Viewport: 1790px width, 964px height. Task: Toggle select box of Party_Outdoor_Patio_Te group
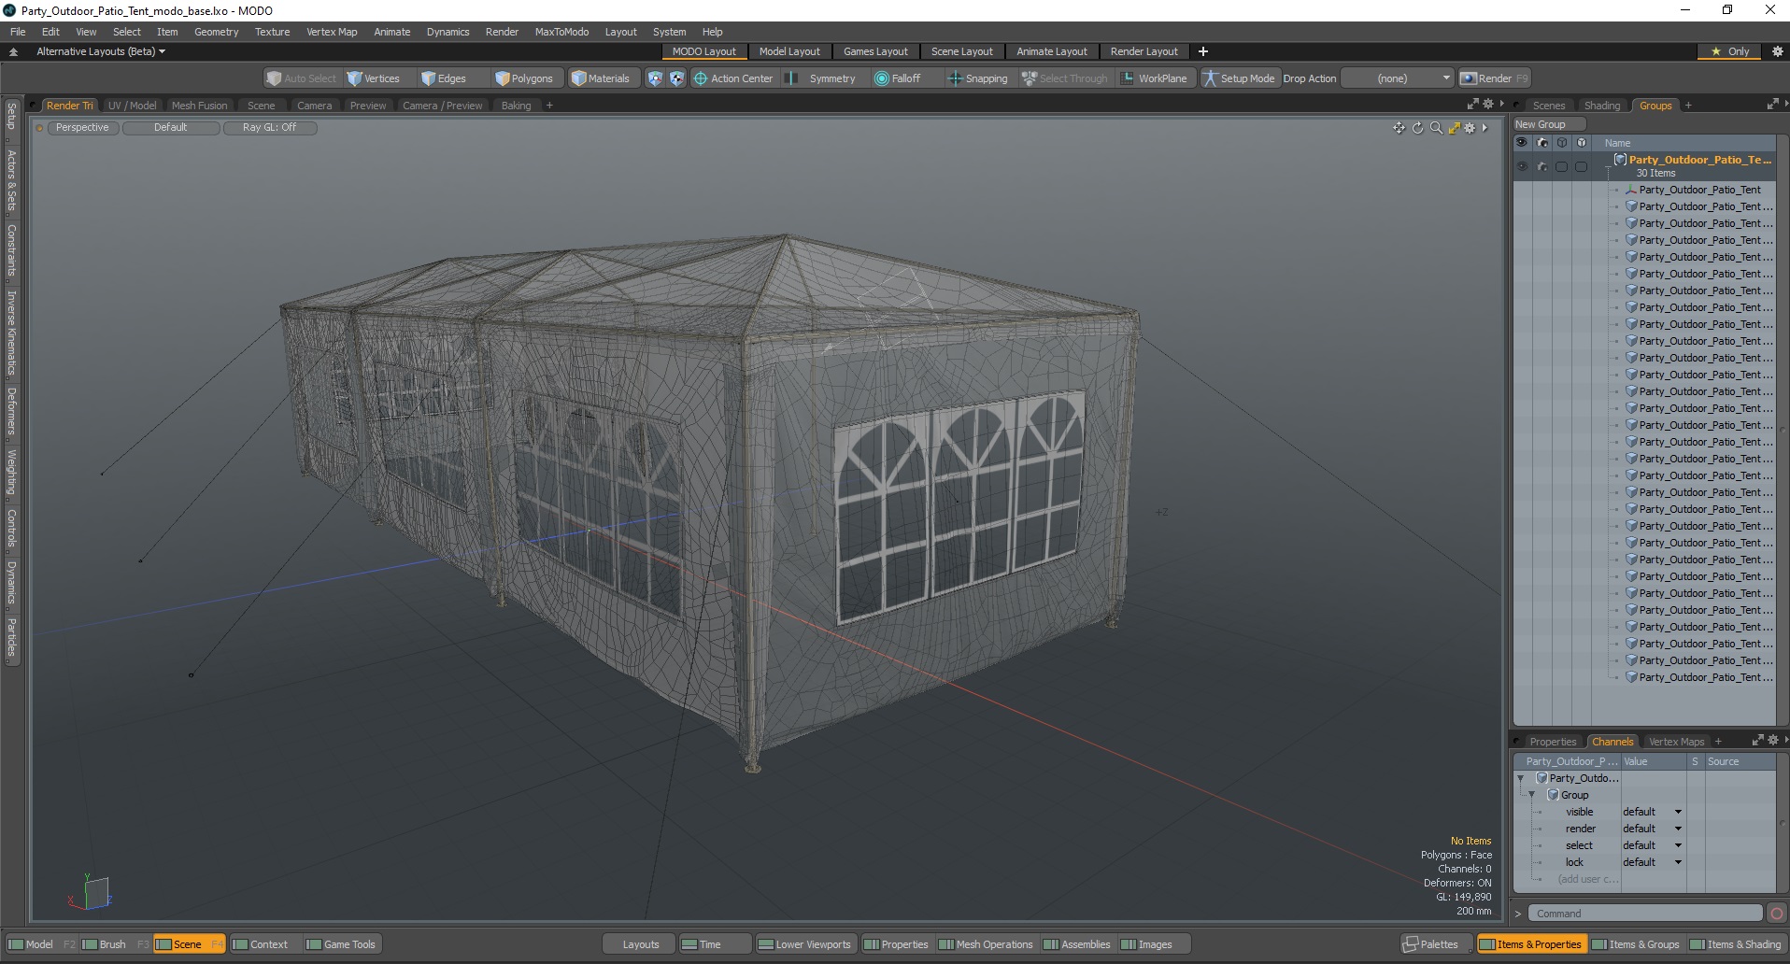tap(1561, 166)
